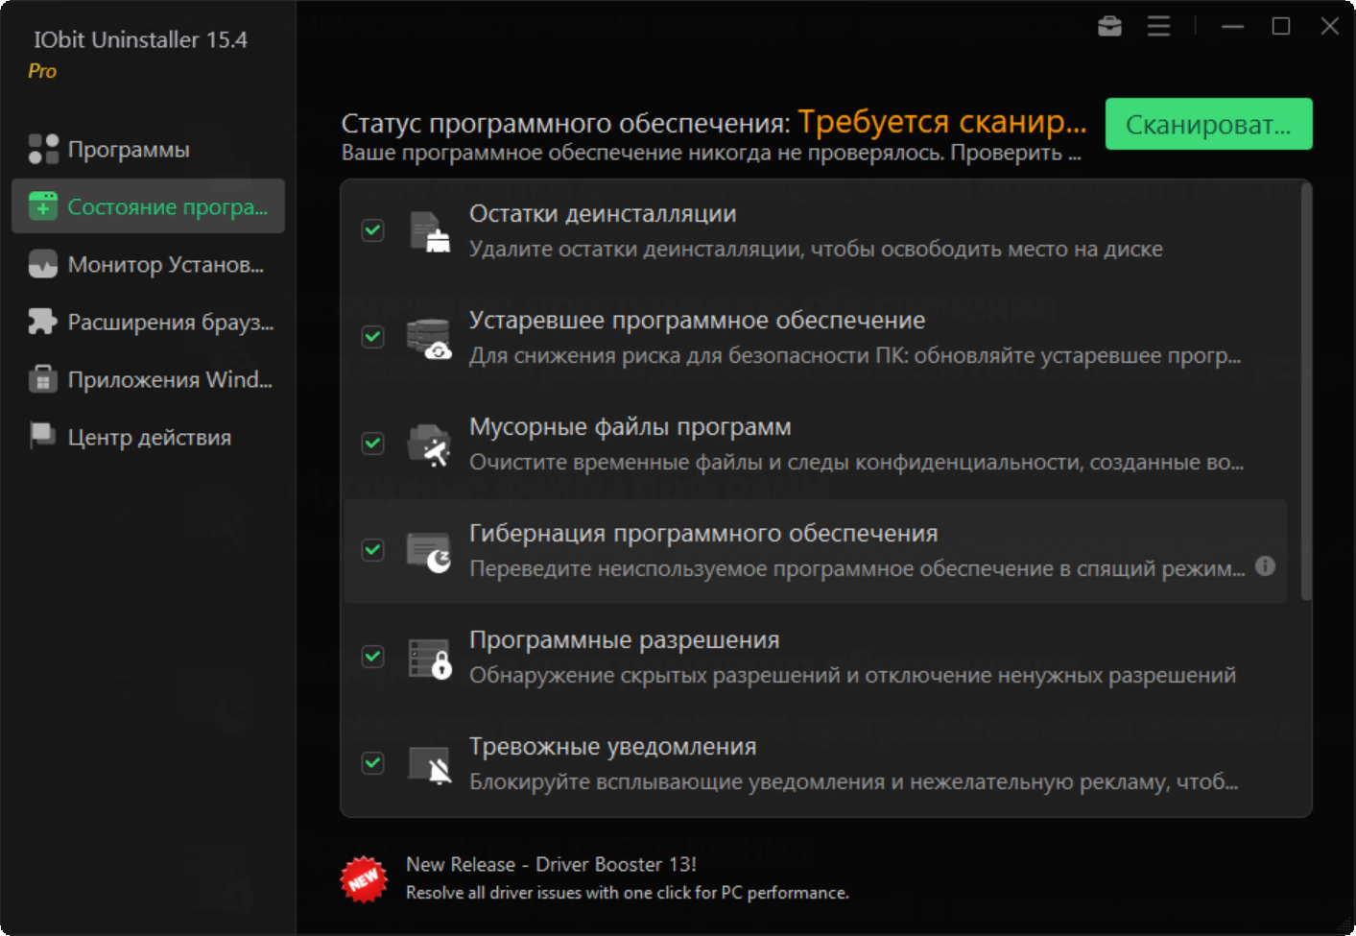Click the Устаревшее программное обеспечение database icon
This screenshot has width=1356, height=936.
coord(429,338)
